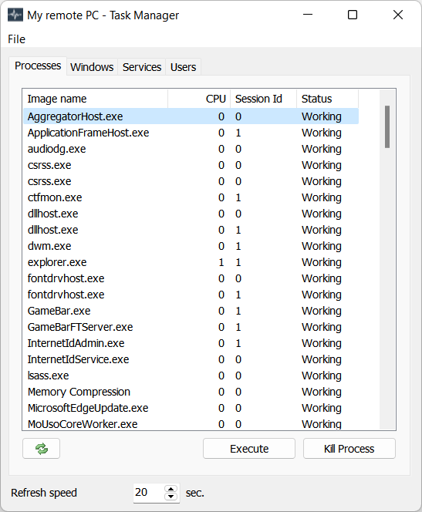Viewport: 422px width, 512px height.
Task: Sort by Image name column header
Action: [96, 99]
